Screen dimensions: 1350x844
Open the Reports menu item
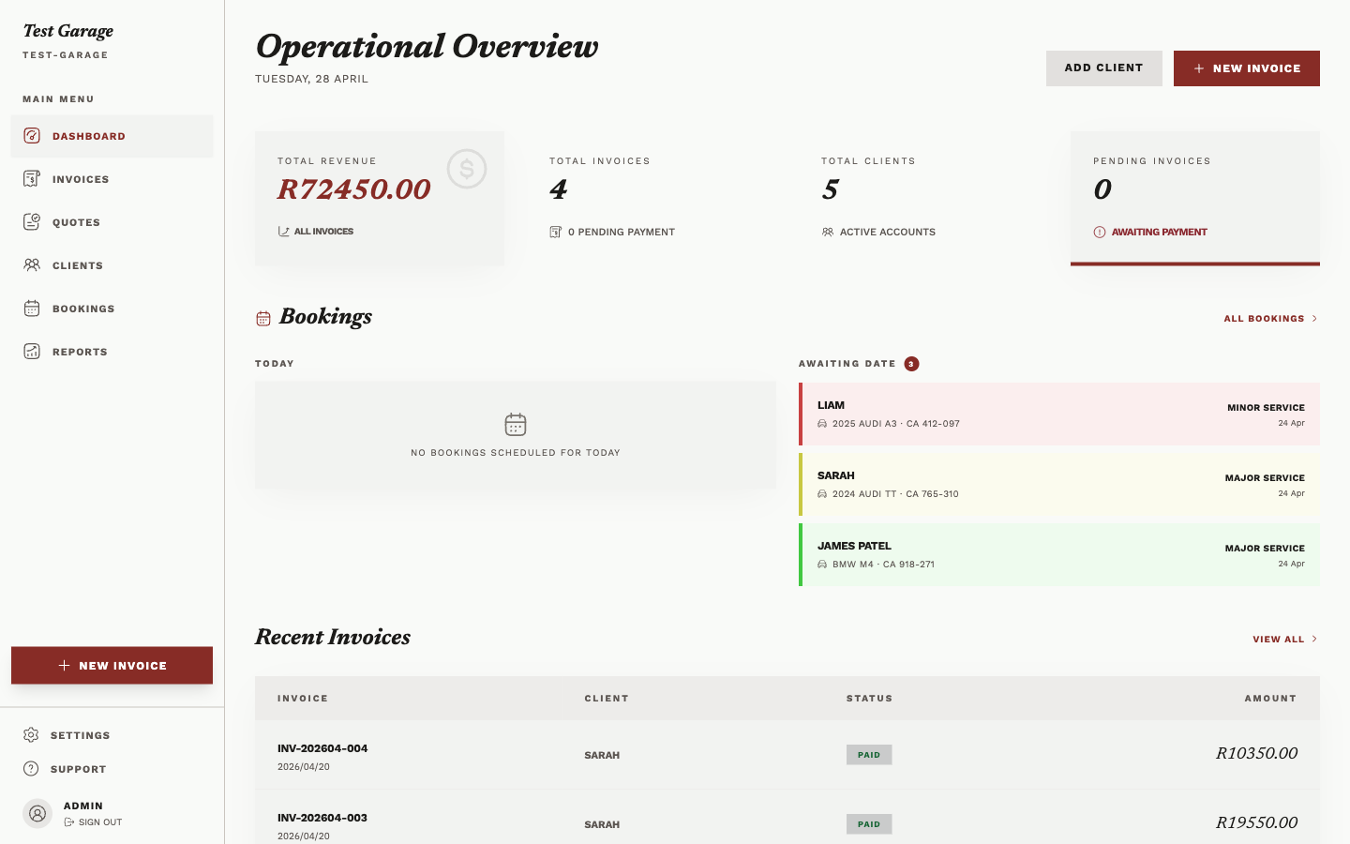(x=112, y=352)
